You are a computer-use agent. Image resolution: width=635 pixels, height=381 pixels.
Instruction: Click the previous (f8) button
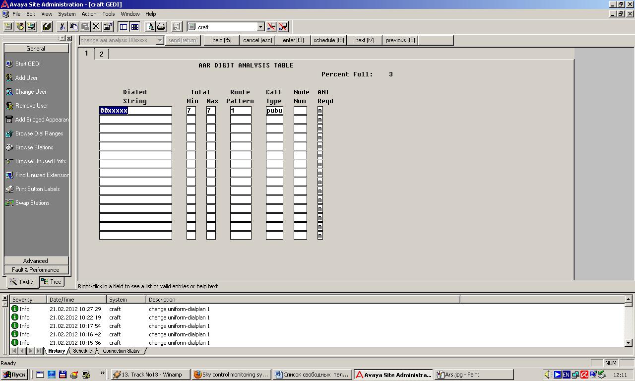(400, 40)
